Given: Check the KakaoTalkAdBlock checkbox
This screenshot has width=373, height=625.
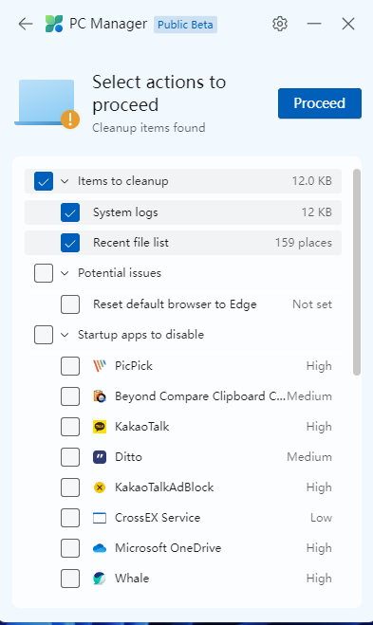Looking at the screenshot, I should (x=70, y=487).
